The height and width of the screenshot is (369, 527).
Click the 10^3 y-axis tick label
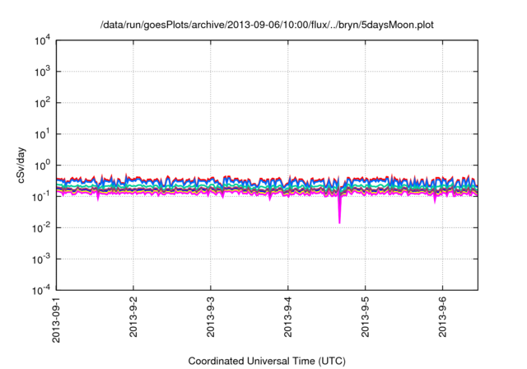click(x=43, y=72)
